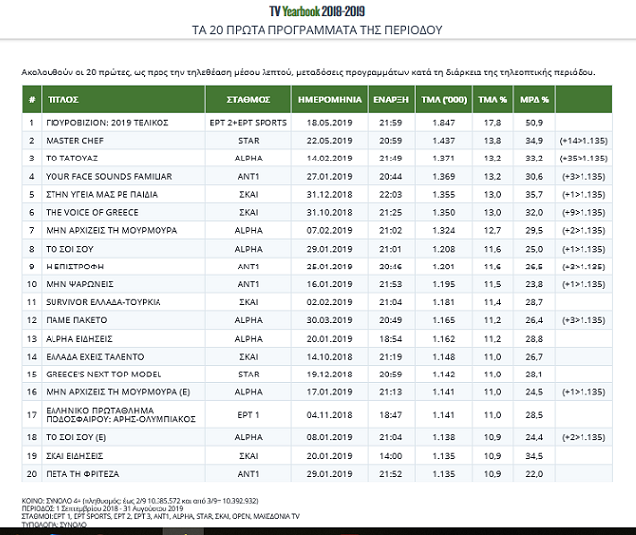
Task: Click the ΤΙΤΛΟΣ column header
Action: (123, 99)
